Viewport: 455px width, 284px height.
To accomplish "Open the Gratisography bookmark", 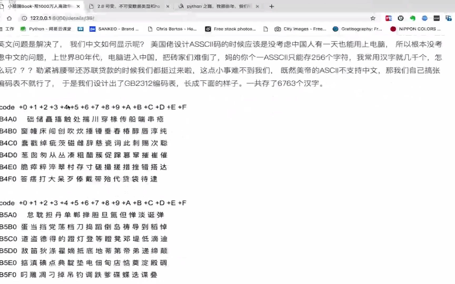I will point(358,29).
